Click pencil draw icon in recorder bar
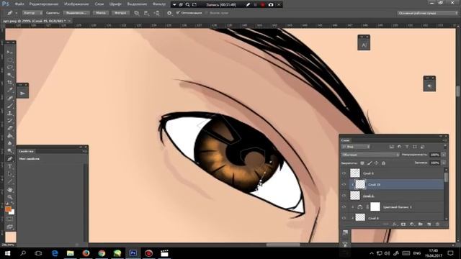Viewport: 461px width, 259px height. 248,5
